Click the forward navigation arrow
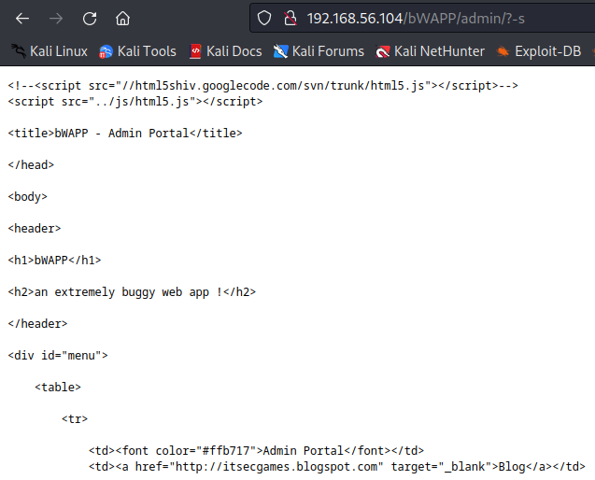 [56, 19]
